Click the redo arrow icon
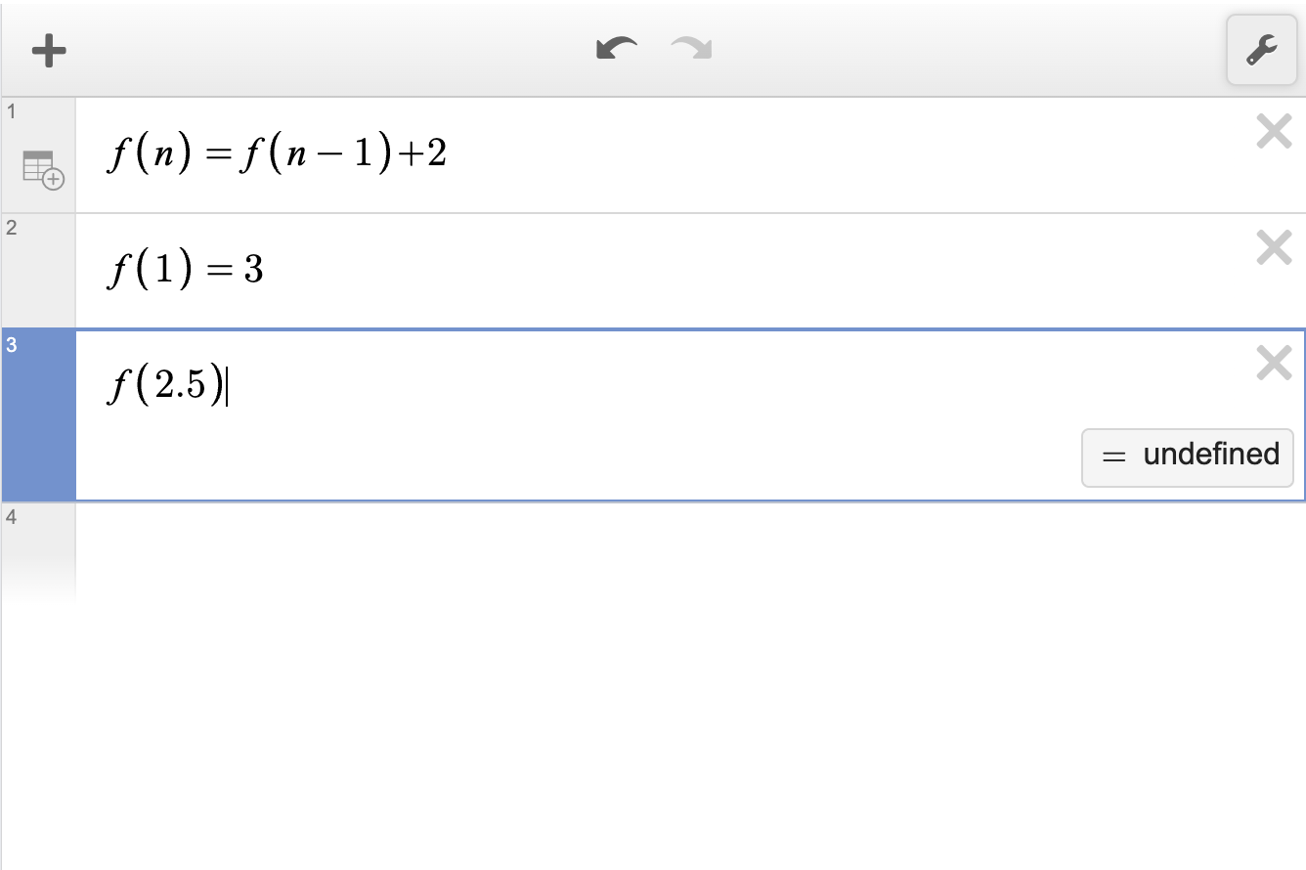 (691, 48)
